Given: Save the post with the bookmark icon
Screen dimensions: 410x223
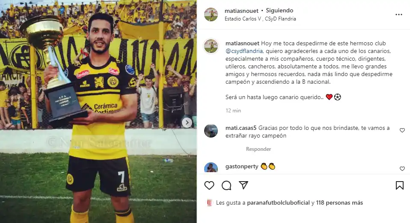Looking at the screenshot, I should pyautogui.click(x=400, y=185).
